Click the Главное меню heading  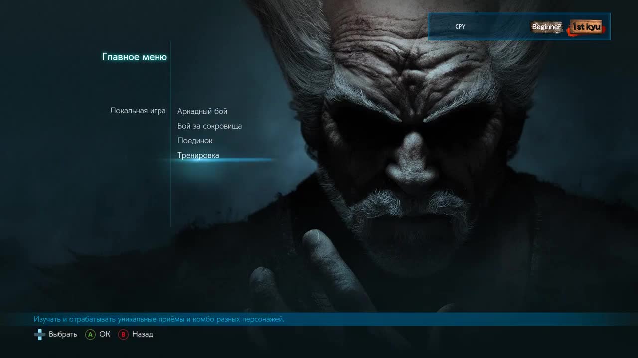[x=135, y=57]
